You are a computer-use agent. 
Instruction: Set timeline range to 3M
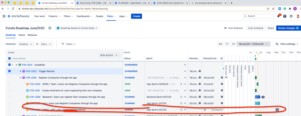[220, 44]
